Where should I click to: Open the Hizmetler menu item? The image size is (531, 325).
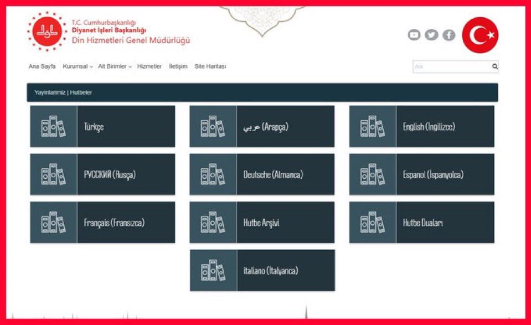click(149, 66)
